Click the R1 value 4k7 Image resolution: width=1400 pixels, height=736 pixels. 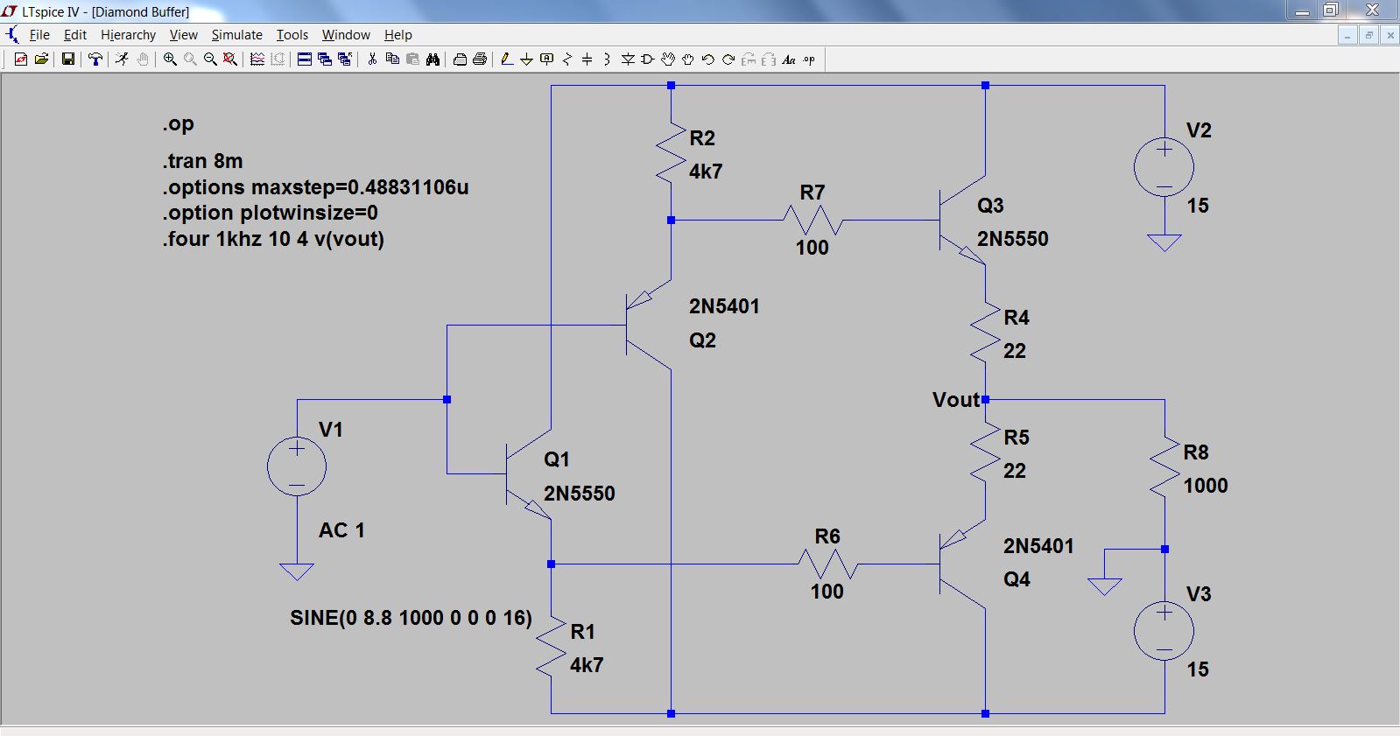[x=587, y=665]
